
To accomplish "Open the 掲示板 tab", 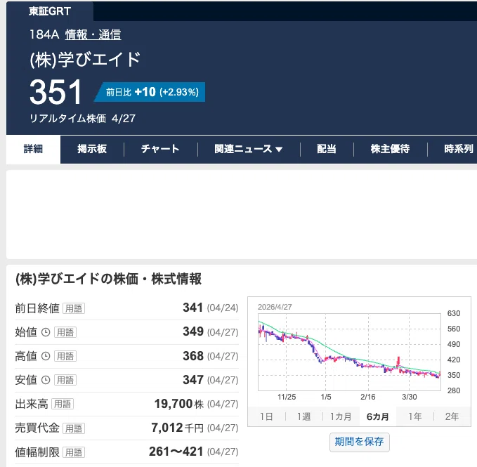I will click(x=92, y=149).
